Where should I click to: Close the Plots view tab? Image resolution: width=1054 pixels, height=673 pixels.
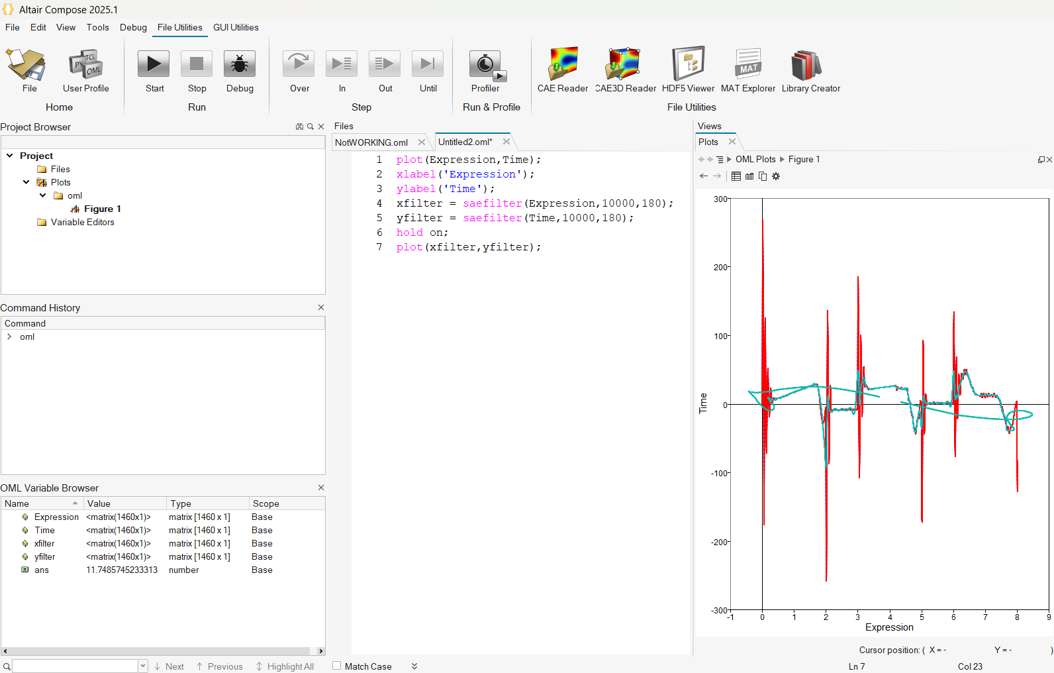pos(732,142)
